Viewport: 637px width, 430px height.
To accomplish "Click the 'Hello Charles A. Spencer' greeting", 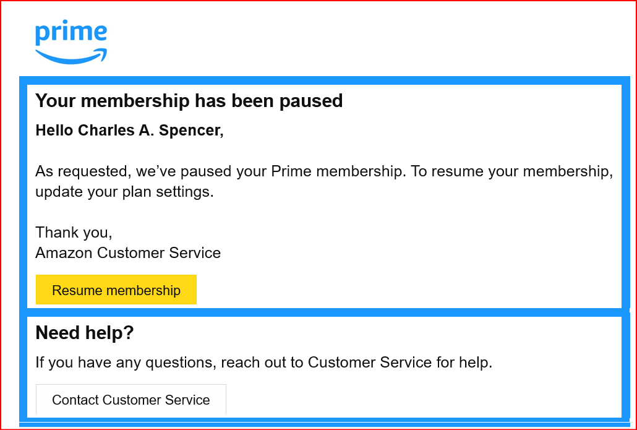I will pyautogui.click(x=129, y=131).
